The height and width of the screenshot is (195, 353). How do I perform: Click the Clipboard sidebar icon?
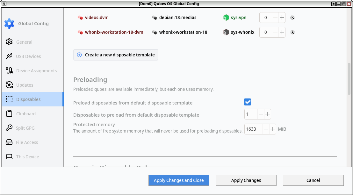pos(9,114)
